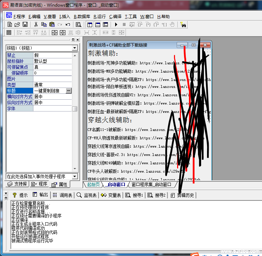Click the align left edges icon

(x=19, y=33)
